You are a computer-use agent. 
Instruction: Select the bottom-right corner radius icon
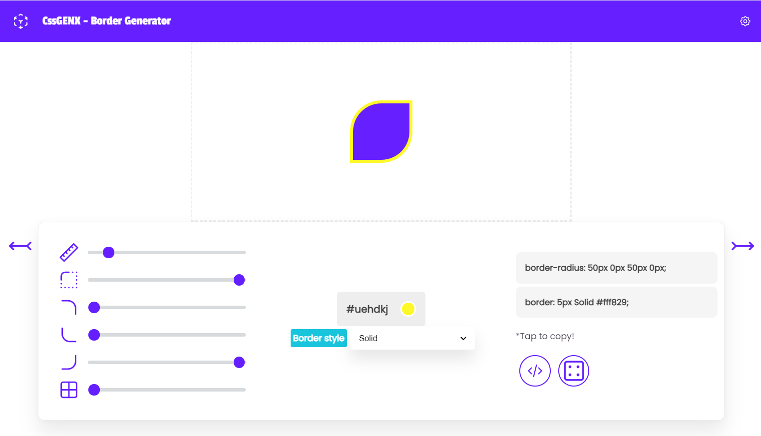[x=69, y=362]
